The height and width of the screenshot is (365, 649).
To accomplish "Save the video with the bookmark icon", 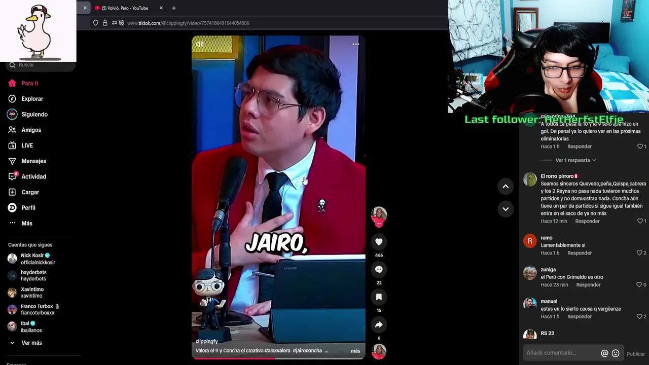I will (x=379, y=297).
